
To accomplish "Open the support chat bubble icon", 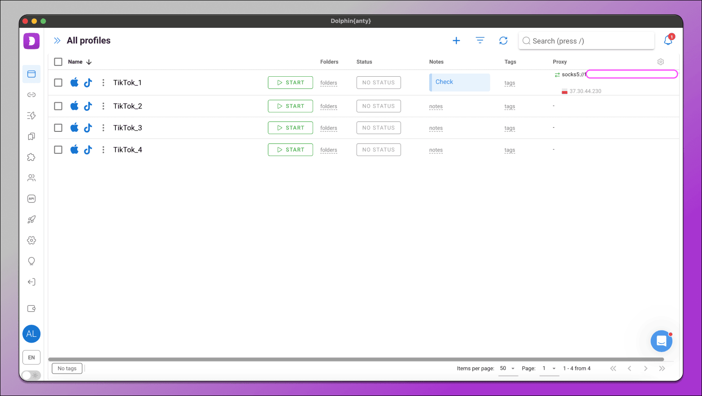I will pyautogui.click(x=662, y=341).
